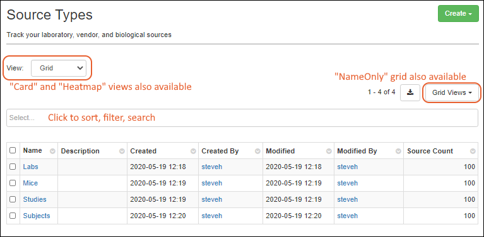Open Source Count column menu arrow

click(473, 152)
